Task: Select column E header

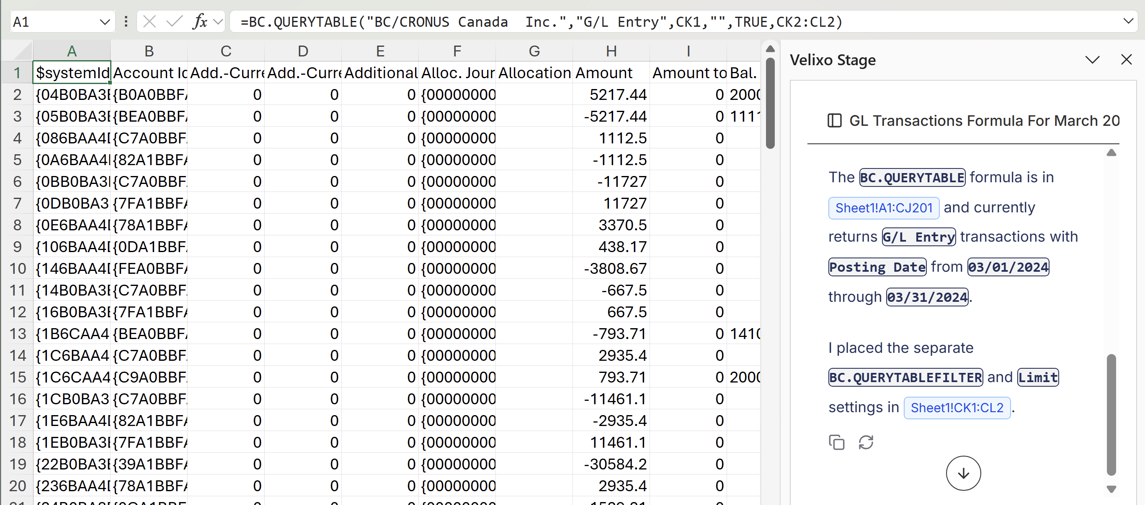Action: pos(380,51)
